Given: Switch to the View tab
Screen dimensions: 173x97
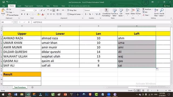Looking at the screenshot, I should tap(63, 6).
